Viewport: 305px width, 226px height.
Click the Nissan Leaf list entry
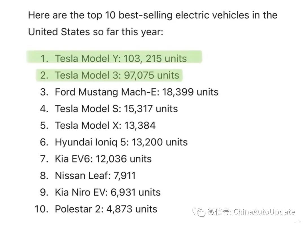click(88, 176)
